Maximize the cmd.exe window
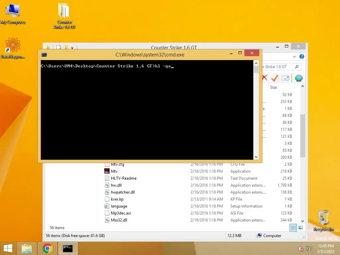 click(x=240, y=53)
